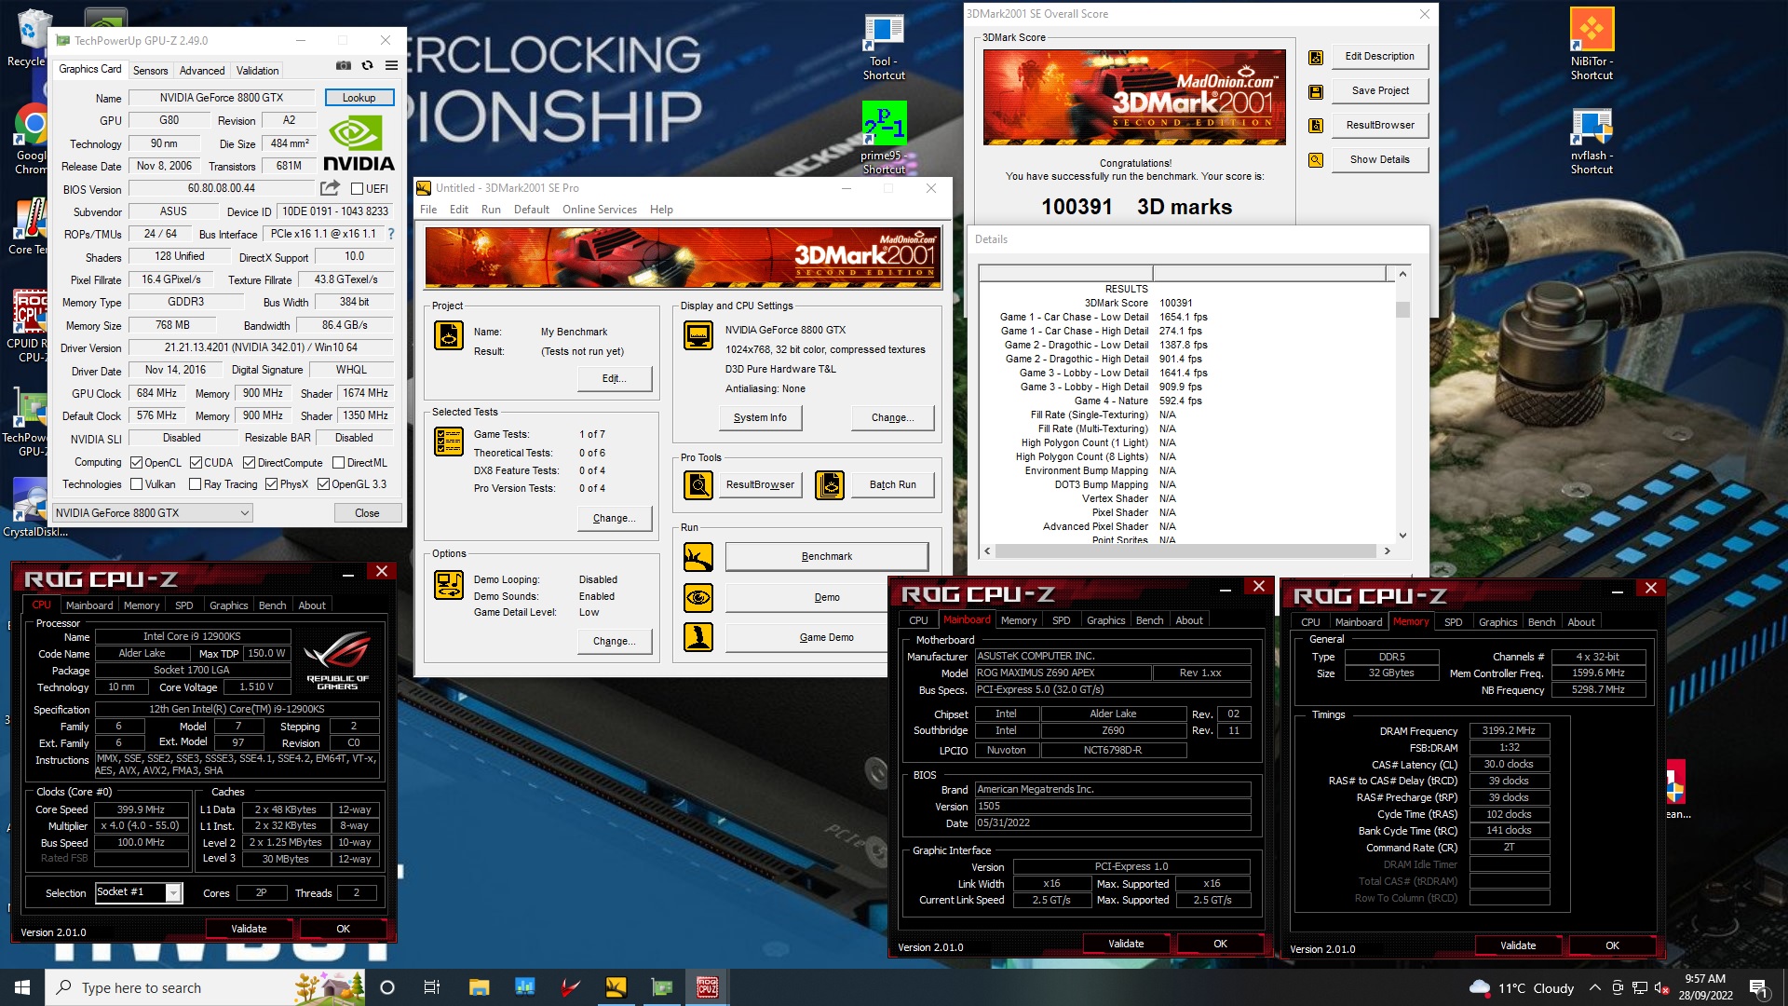Open the Socket #1 selection dropdown in CPU-Z
This screenshot has height=1006, width=1788.
coord(139,892)
